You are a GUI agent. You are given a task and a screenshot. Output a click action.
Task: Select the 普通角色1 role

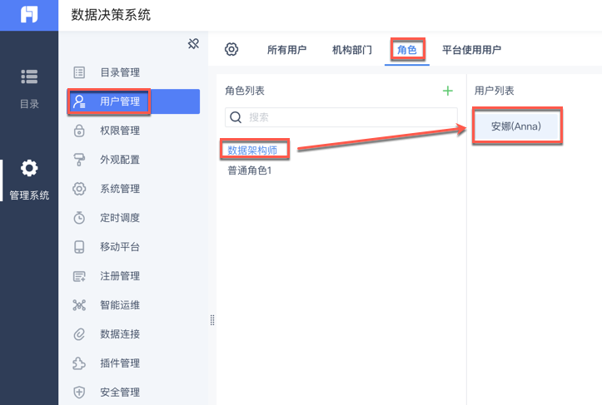250,170
